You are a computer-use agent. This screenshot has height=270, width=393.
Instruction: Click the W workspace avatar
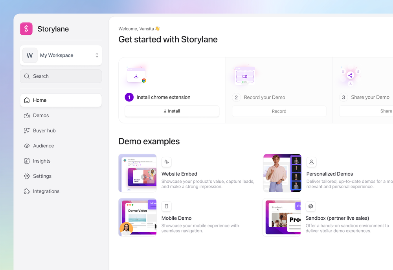30,55
